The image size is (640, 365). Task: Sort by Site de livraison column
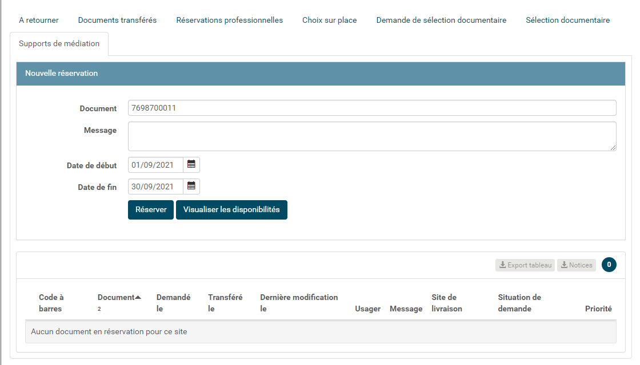coord(446,303)
